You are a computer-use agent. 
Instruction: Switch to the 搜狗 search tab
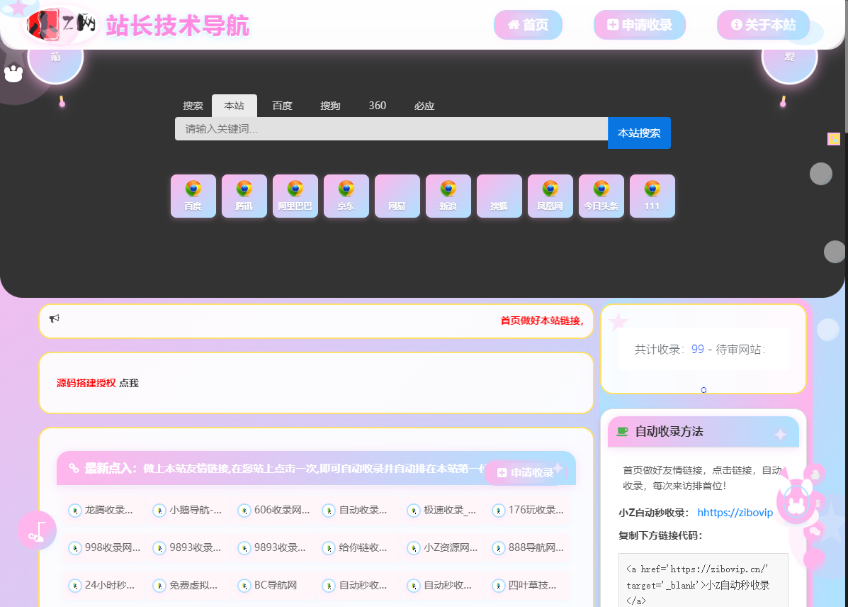(330, 105)
